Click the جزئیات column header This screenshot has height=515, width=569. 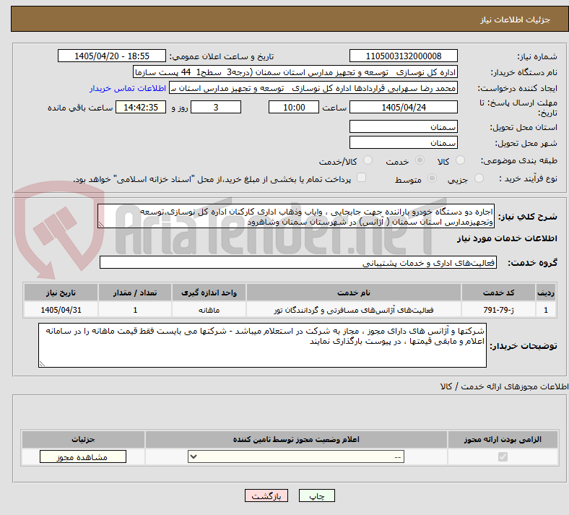coord(83,439)
